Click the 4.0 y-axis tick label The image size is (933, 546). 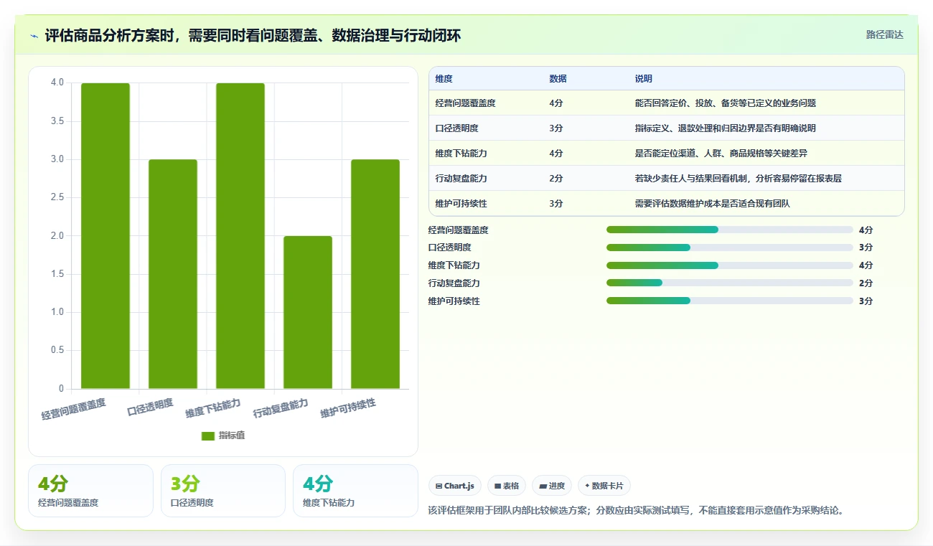(57, 83)
